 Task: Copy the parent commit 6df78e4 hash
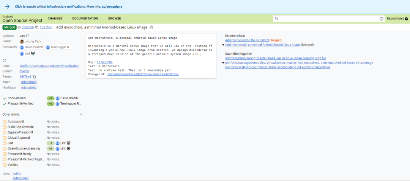(x=34, y=77)
